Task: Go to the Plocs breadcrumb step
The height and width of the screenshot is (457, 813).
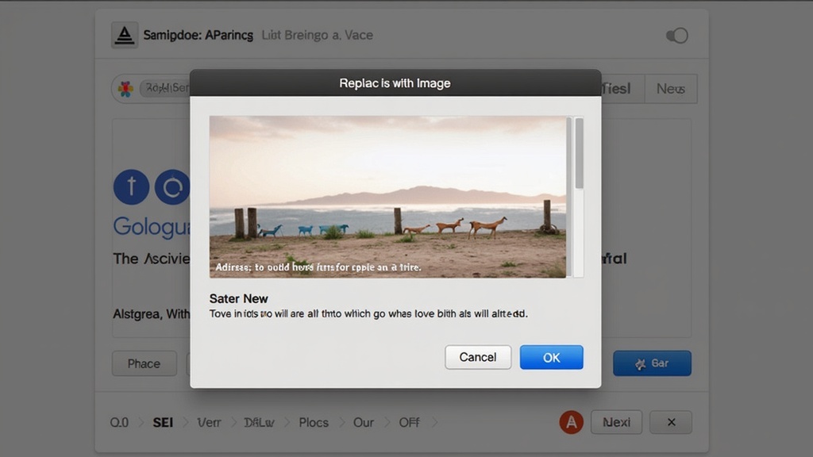Action: (314, 422)
